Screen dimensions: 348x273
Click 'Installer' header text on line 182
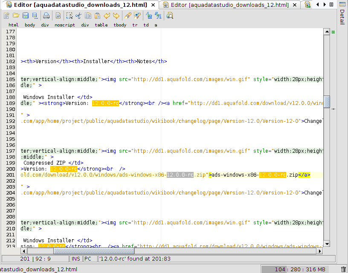(96, 61)
